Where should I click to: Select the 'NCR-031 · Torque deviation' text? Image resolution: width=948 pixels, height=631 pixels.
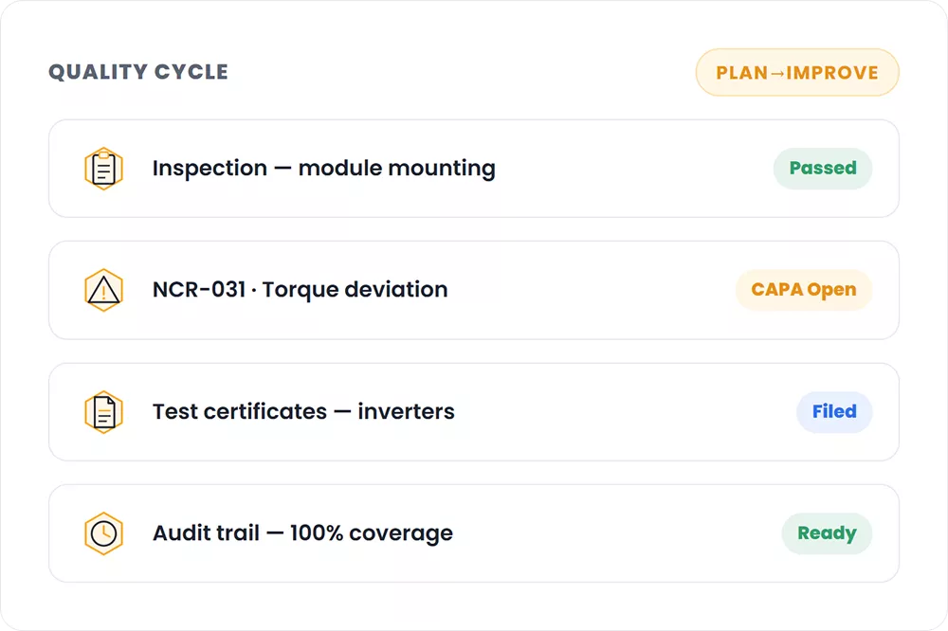(300, 290)
